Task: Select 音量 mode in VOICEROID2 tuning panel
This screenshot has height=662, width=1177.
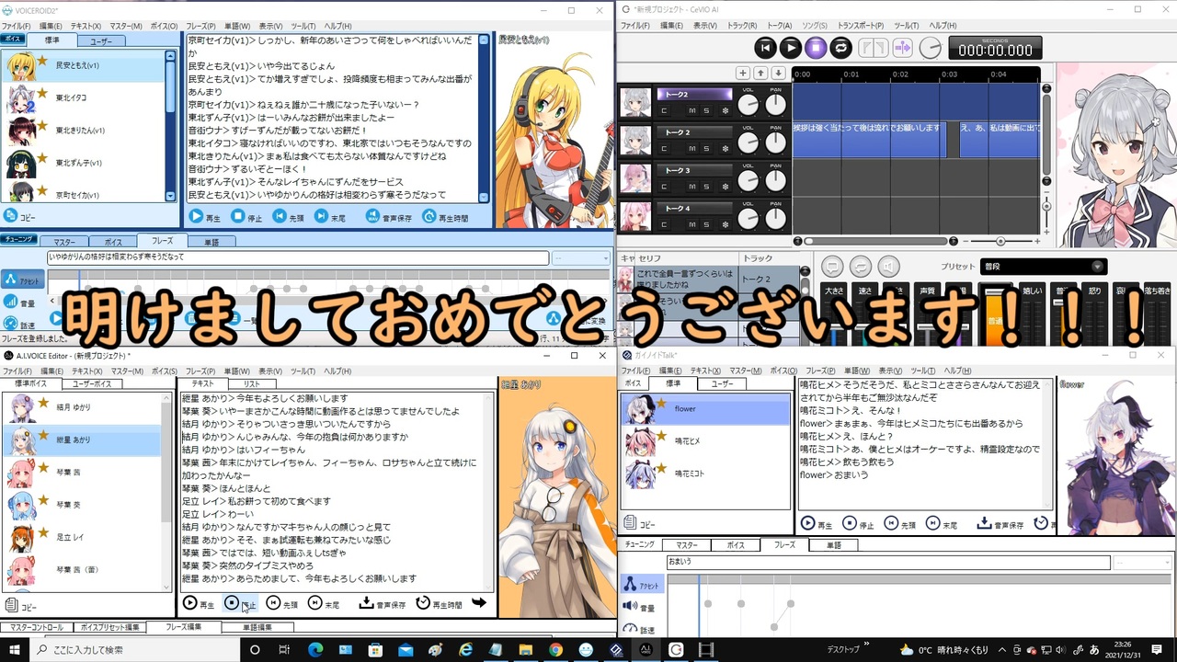Action: [20, 302]
